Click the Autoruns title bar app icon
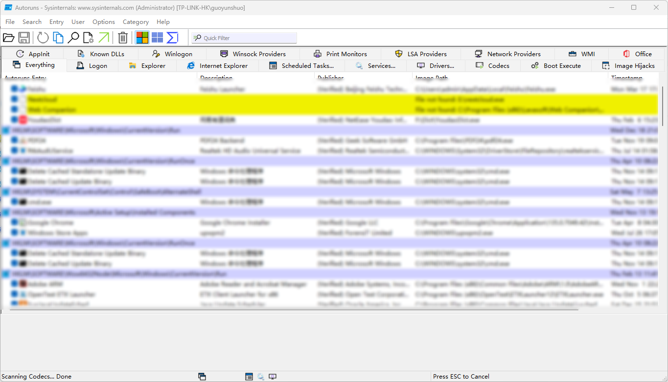This screenshot has width=668, height=382. [x=8, y=7]
